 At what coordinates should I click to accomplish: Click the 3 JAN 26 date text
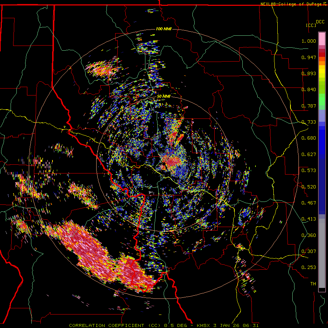(x=226, y=325)
